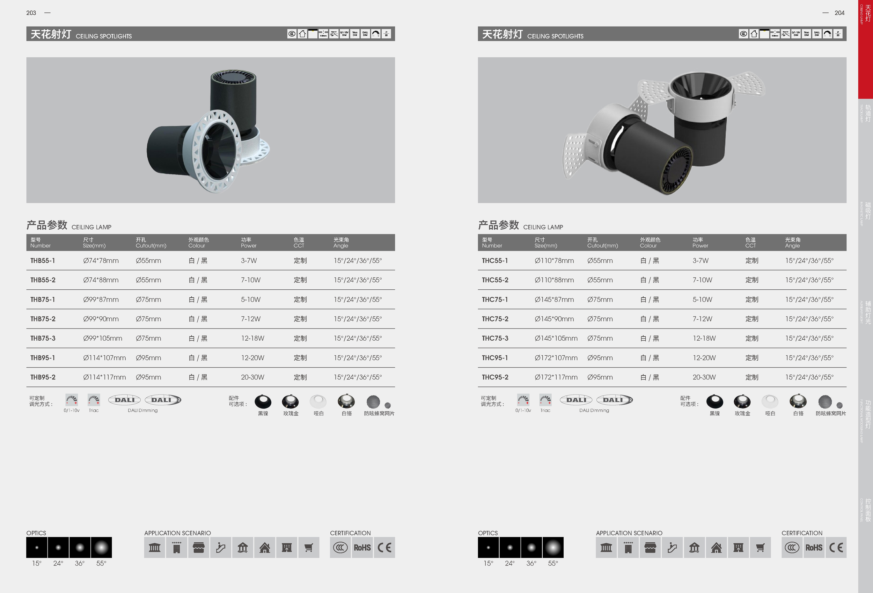Click the THC95-1 model row label

click(495, 358)
